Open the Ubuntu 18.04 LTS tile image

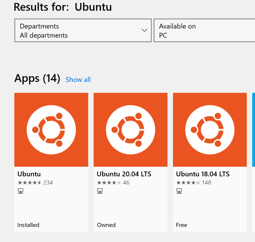tap(210, 130)
